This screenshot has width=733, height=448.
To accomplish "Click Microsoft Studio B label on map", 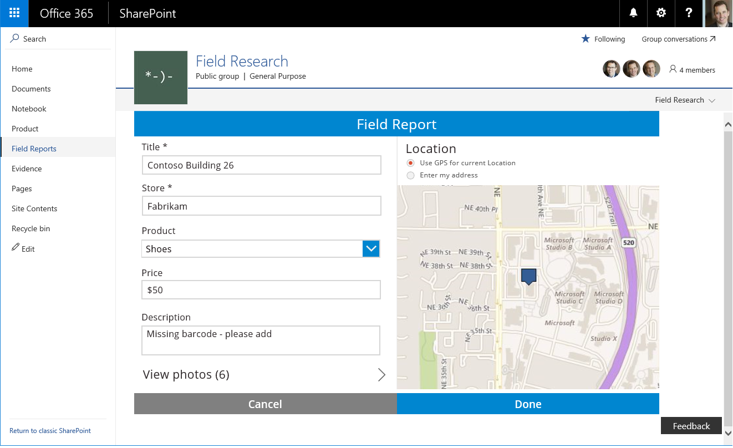I will pos(559,244).
